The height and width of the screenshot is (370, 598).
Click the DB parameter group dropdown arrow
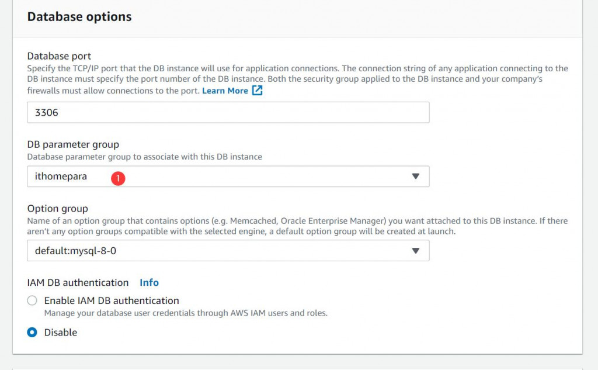point(416,177)
